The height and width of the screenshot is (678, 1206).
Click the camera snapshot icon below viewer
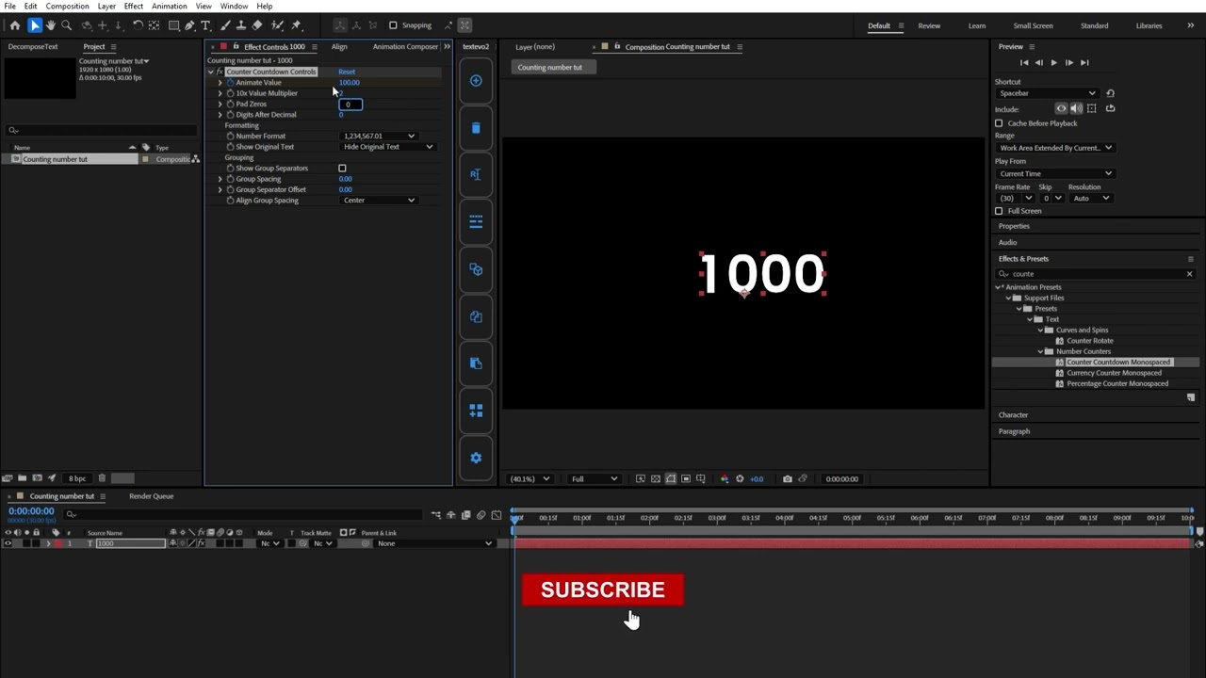[x=788, y=479]
